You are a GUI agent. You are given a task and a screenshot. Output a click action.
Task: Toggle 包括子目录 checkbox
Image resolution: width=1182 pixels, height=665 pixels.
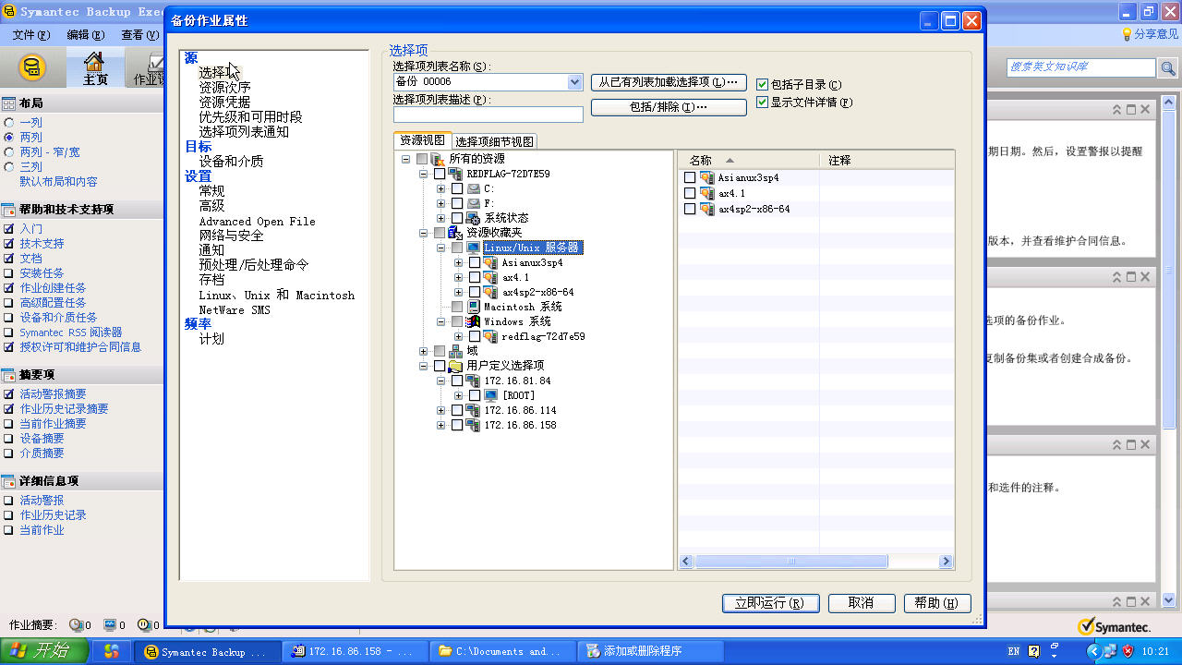762,85
